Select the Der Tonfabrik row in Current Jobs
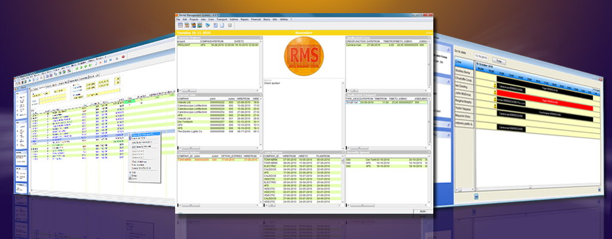Viewport: 612px width, 239px height. coord(219,121)
